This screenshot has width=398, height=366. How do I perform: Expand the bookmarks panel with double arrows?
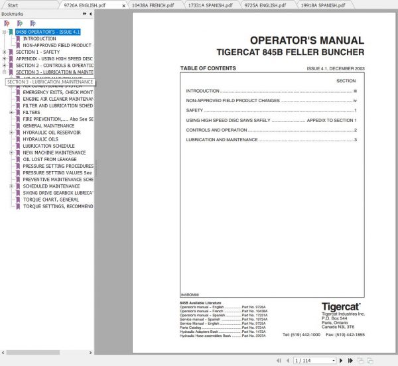[84, 14]
